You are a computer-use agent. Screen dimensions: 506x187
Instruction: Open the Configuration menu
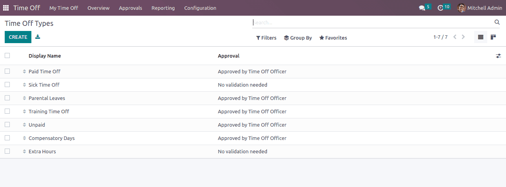[200, 8]
